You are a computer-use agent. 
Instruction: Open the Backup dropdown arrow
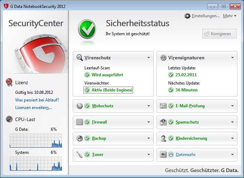click(149, 138)
